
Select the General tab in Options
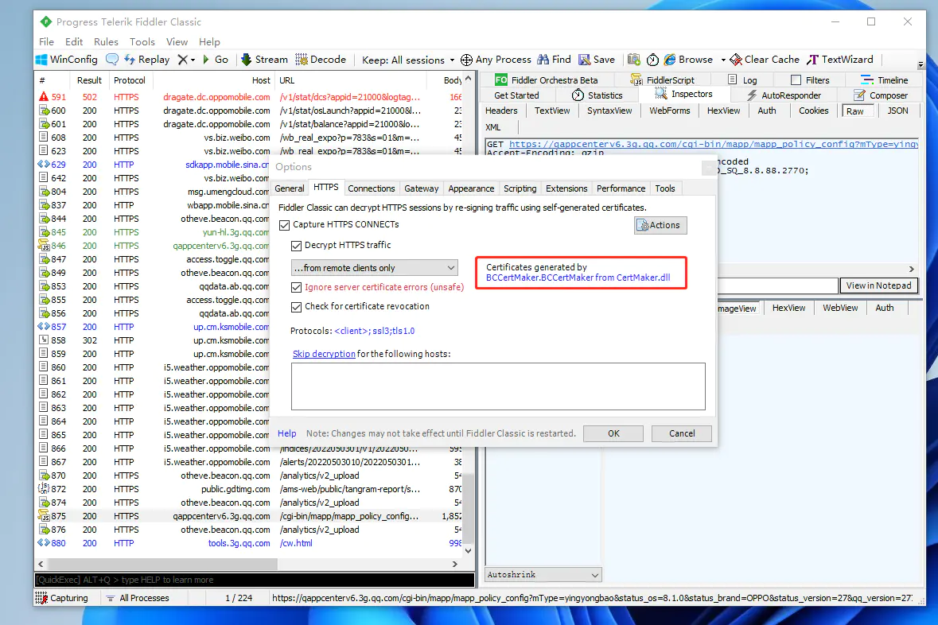(x=290, y=188)
